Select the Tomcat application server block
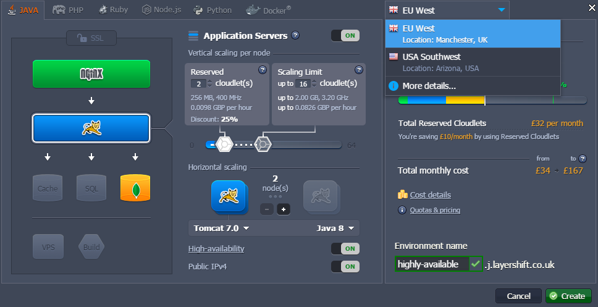Screen dimensions: 598x307 (91, 128)
